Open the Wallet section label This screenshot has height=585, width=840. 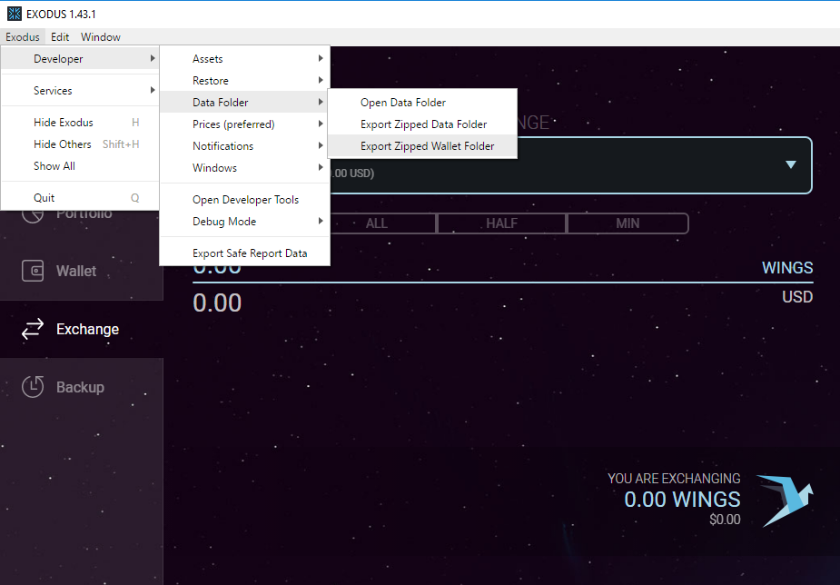pyautogui.click(x=76, y=271)
